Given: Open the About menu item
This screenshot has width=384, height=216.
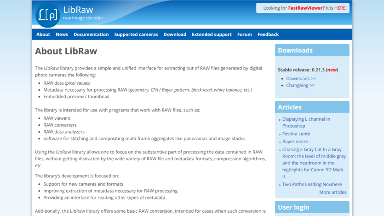Looking at the screenshot, I should pyautogui.click(x=43, y=35).
